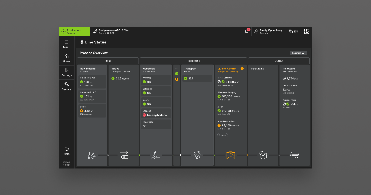Open Randy Oppenberg user profile
371x195 pixels.
tap(268, 31)
